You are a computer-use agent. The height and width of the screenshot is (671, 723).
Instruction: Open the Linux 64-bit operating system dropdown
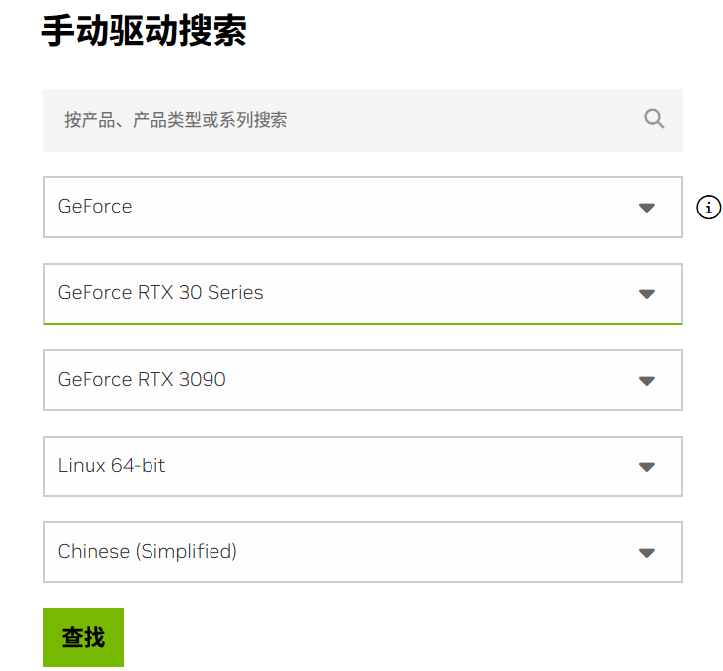(x=363, y=466)
